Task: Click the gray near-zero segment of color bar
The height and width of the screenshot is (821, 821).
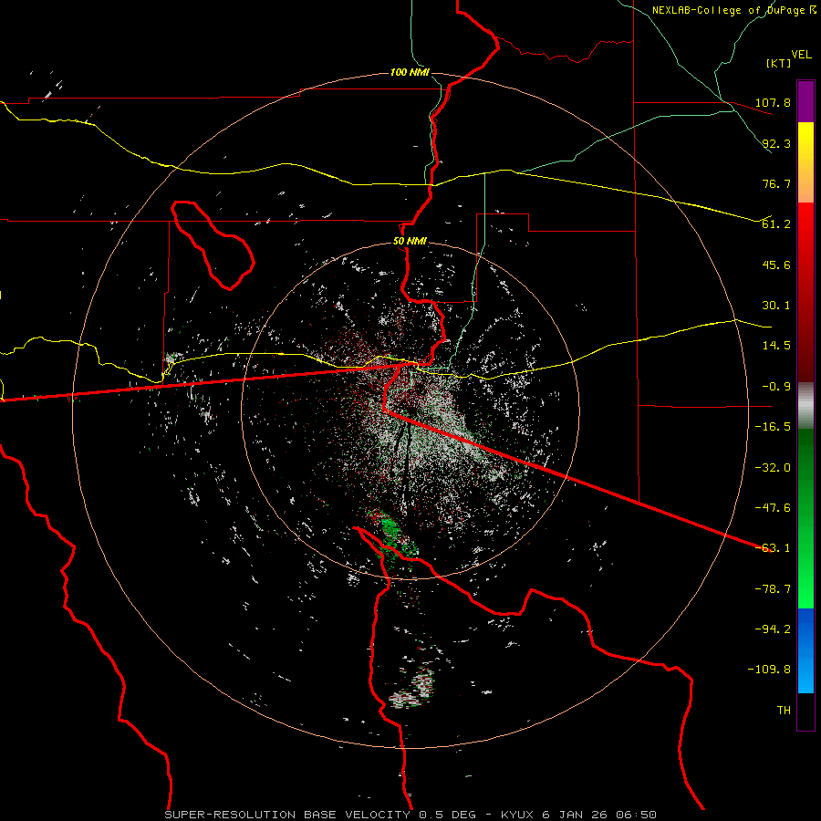Action: (805, 406)
